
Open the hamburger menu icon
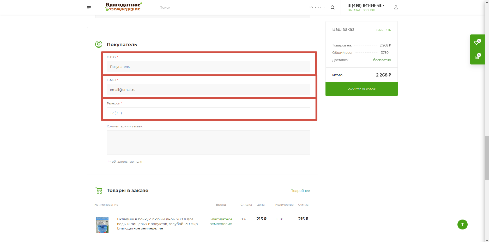[x=89, y=8]
